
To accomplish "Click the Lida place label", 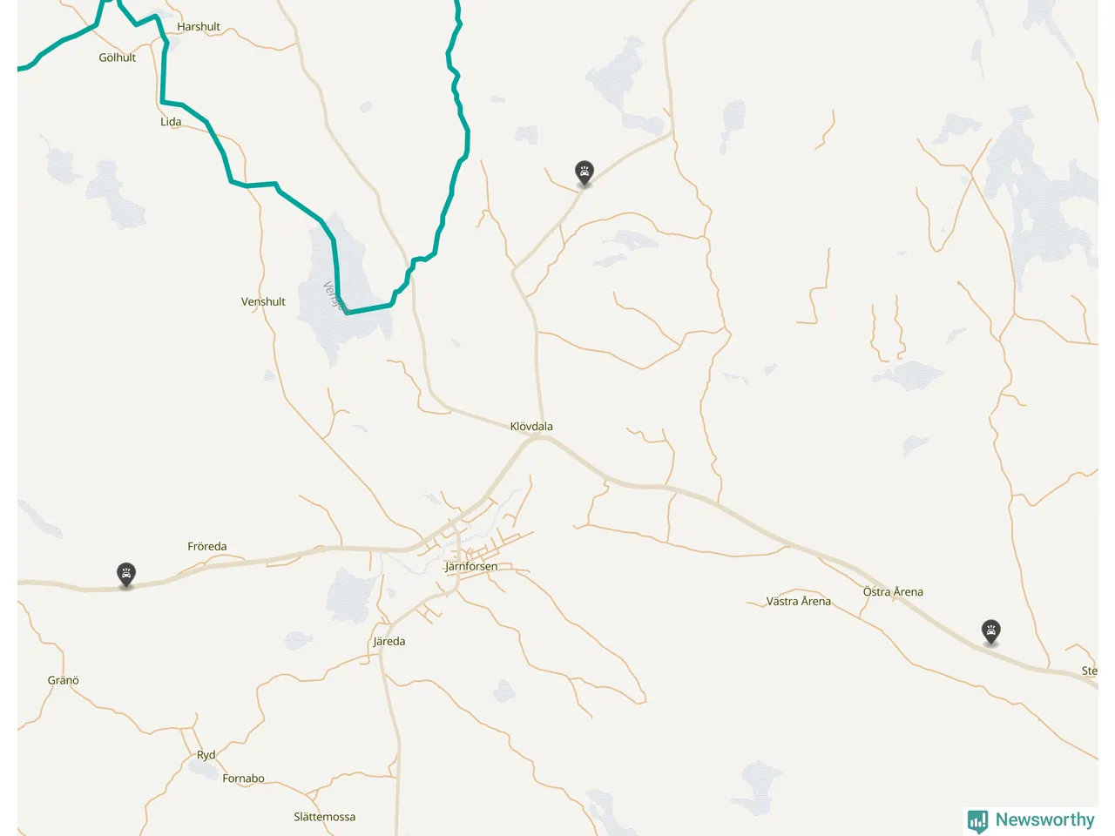I will [x=171, y=122].
